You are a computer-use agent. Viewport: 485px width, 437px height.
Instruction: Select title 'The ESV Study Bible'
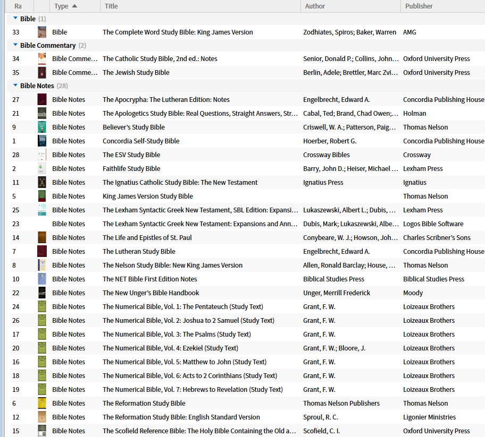131,155
